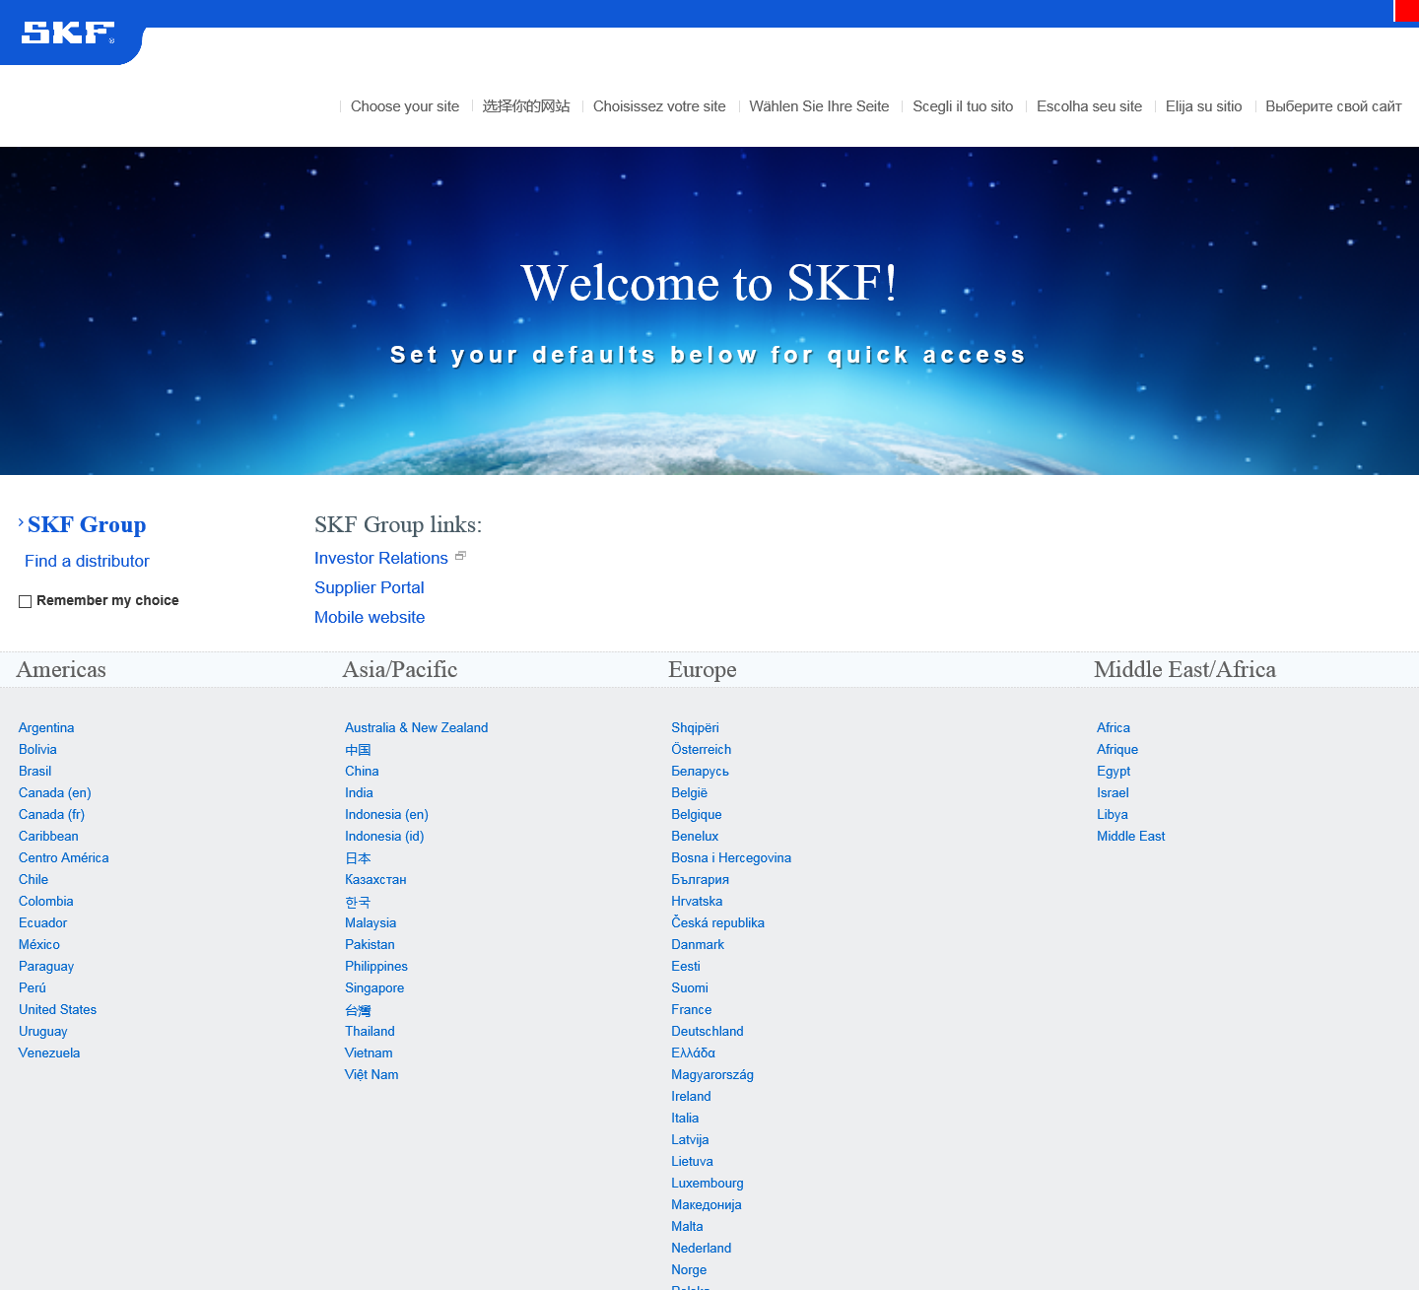Image resolution: width=1419 pixels, height=1290 pixels.
Task: Visit the Mobile website link
Action: [370, 617]
